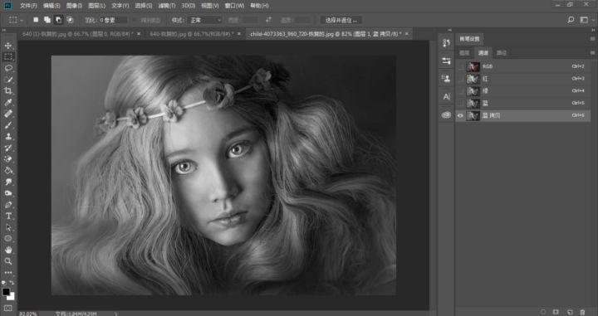Delete current channel with trash button

582,312
